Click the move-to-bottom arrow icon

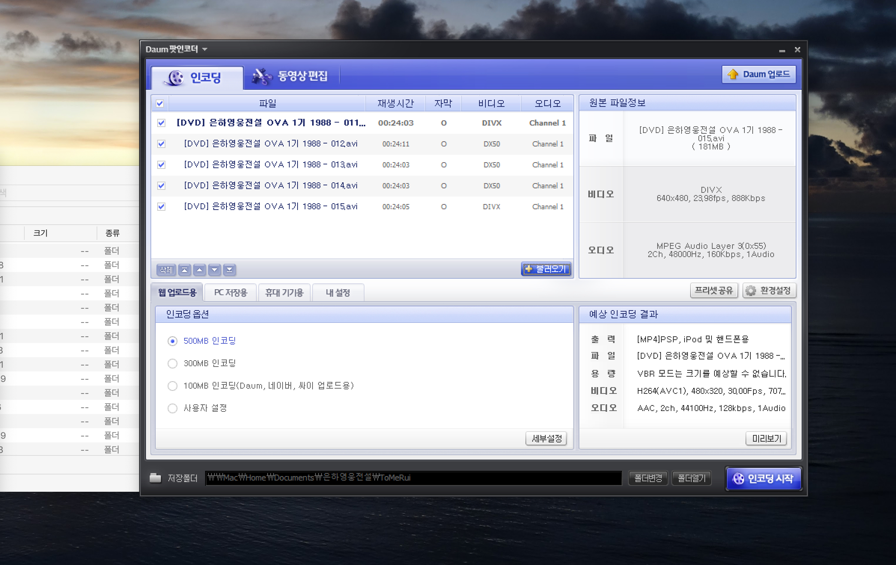pos(229,270)
